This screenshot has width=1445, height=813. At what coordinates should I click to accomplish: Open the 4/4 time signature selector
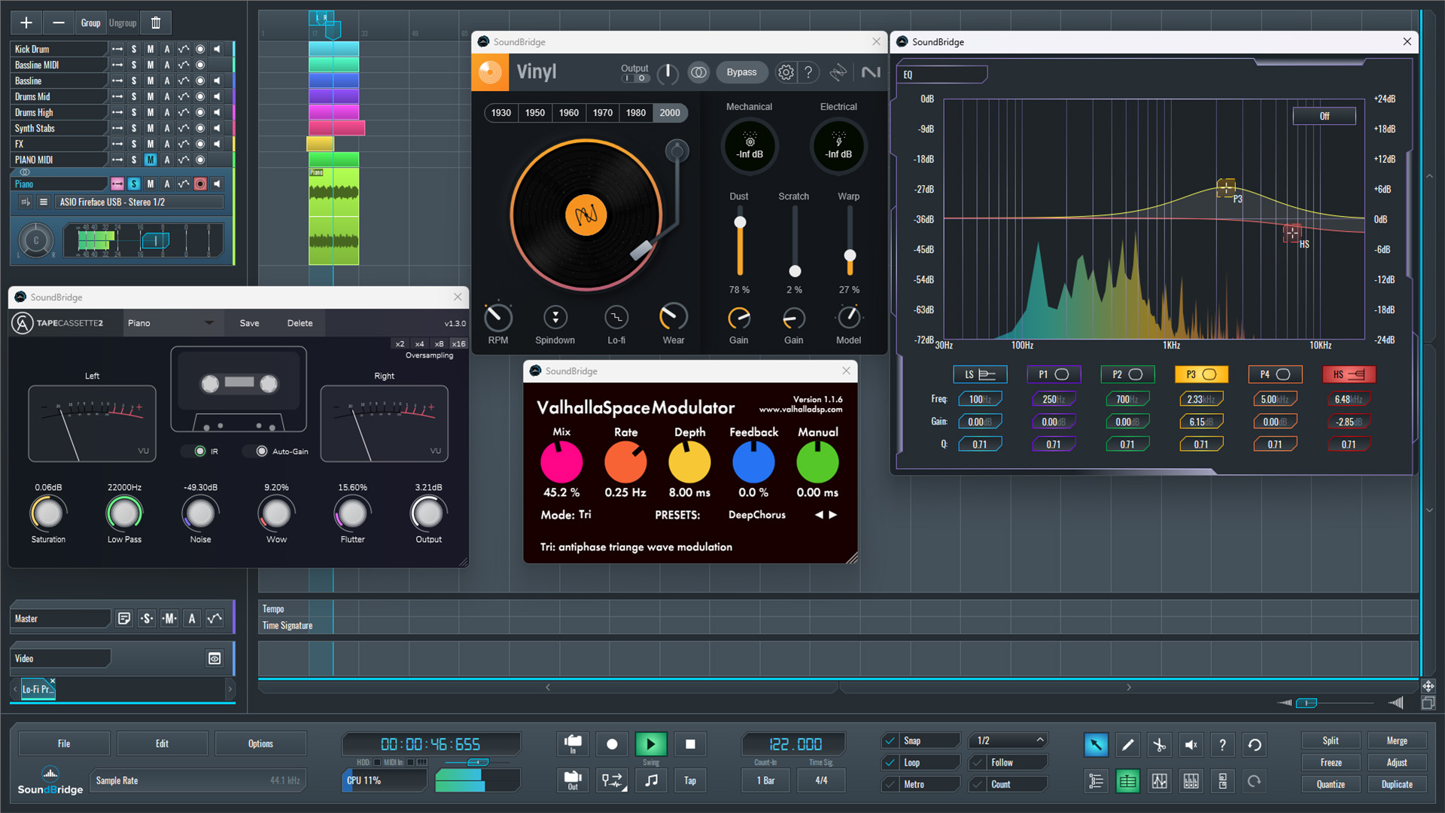(x=822, y=781)
